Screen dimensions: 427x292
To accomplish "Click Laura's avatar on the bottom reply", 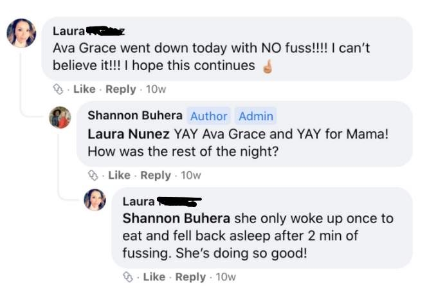I will [x=95, y=200].
